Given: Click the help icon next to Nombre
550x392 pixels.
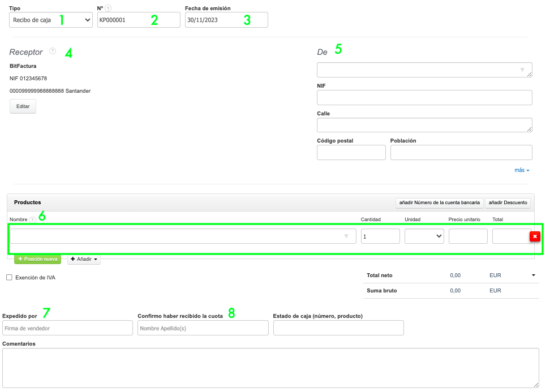Looking at the screenshot, I should [32, 219].
